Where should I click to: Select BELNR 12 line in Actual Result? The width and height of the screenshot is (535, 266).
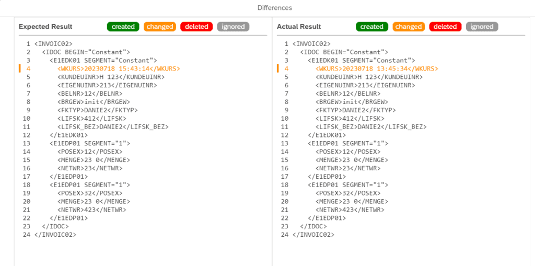(347, 94)
